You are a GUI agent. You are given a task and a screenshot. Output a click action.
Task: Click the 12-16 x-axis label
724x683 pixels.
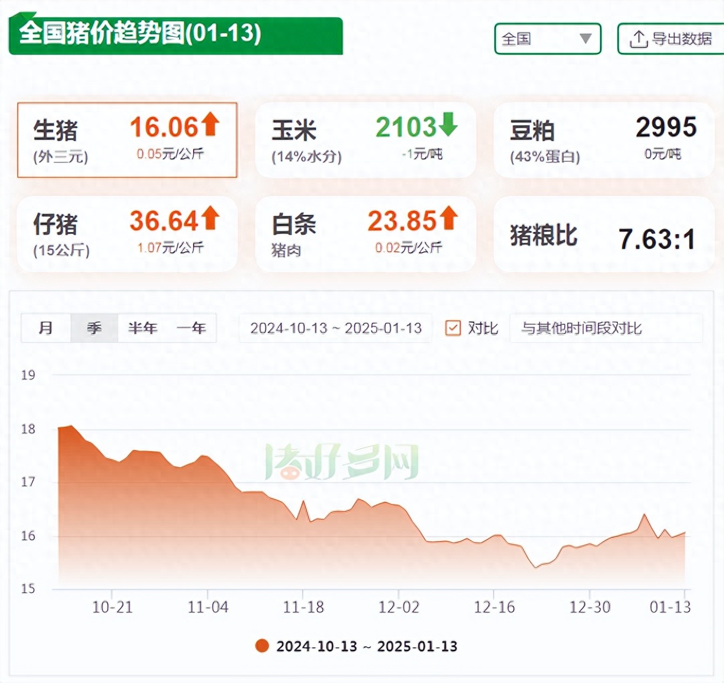pyautogui.click(x=494, y=607)
